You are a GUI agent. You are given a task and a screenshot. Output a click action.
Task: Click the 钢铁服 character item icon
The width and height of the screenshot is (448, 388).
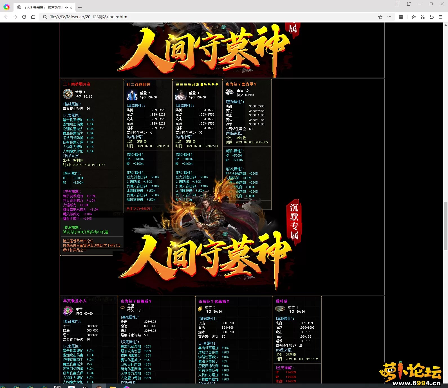181,95
